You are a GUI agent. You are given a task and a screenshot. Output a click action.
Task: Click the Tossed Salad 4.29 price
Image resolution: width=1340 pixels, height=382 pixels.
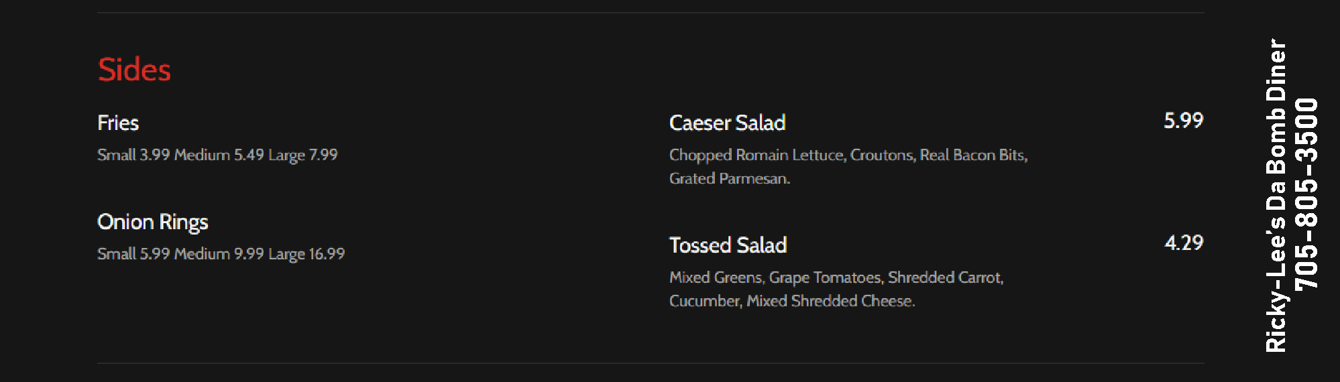[1183, 243]
